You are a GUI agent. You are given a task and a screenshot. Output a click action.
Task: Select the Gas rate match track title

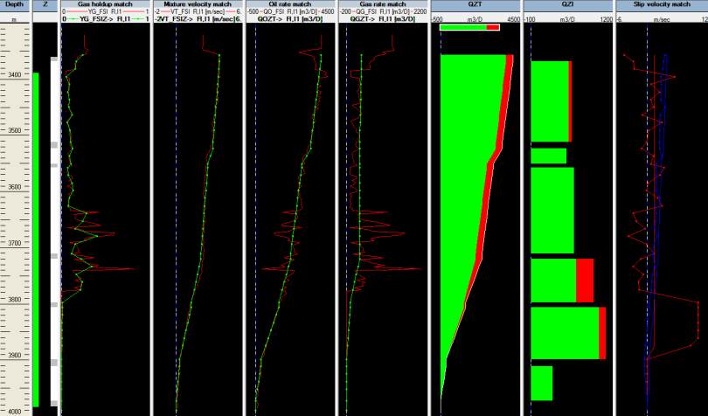384,4
